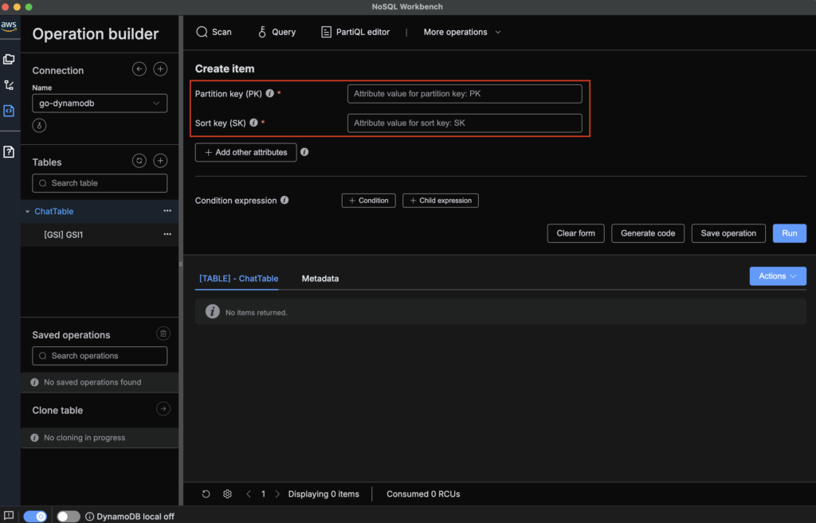Toggle the DynamoDB local switch on
The width and height of the screenshot is (816, 523).
69,517
